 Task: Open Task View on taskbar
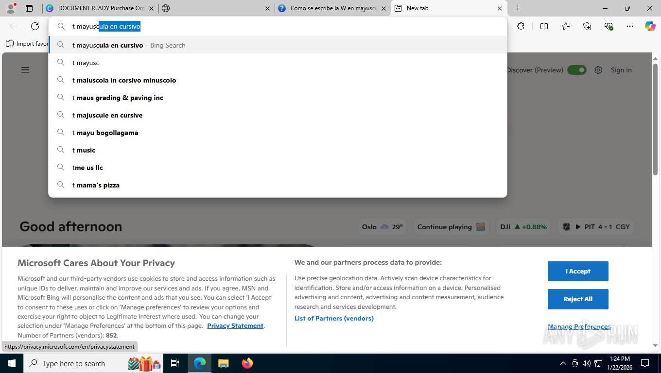[x=175, y=363]
